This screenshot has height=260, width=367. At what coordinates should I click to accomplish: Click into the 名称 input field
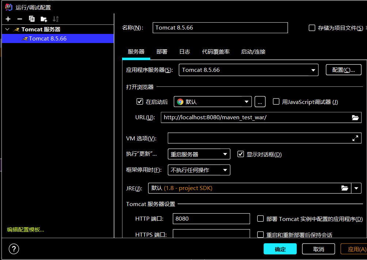(220, 28)
